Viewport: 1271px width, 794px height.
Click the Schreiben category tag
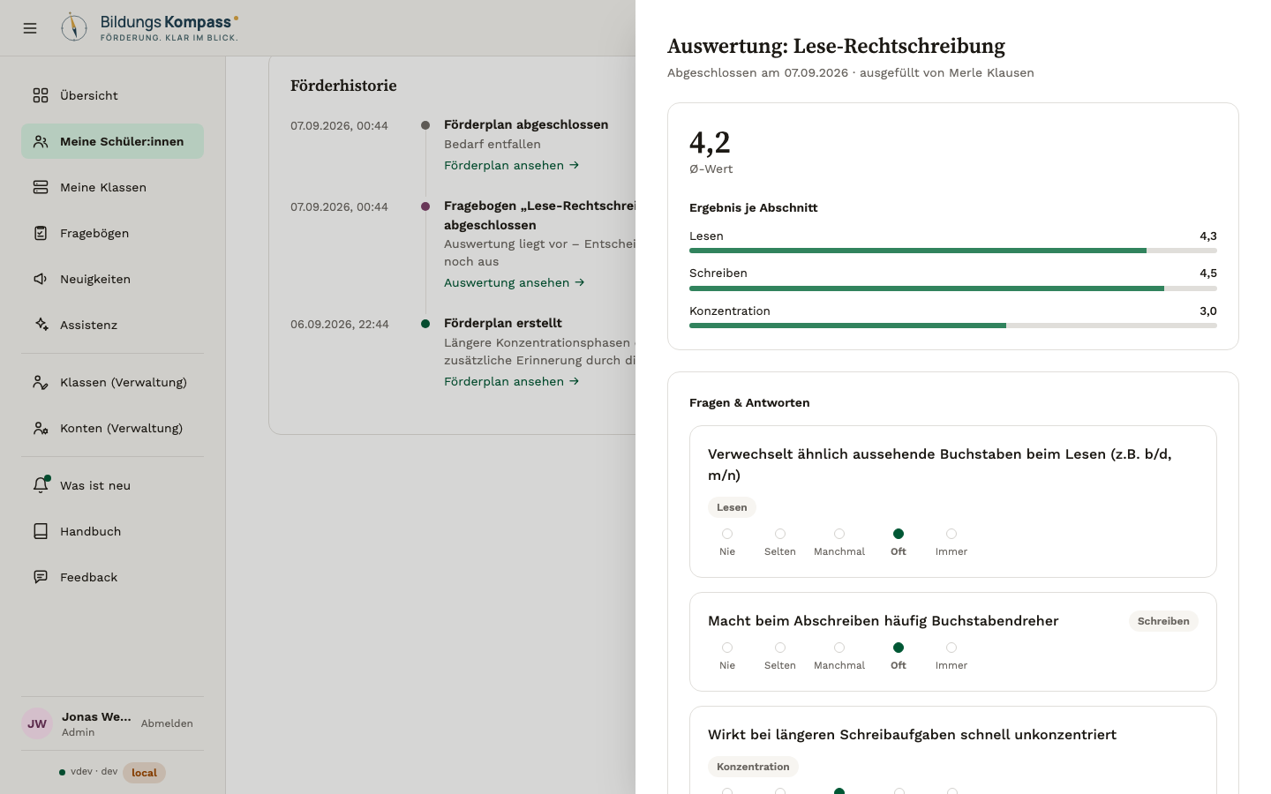click(x=1163, y=621)
